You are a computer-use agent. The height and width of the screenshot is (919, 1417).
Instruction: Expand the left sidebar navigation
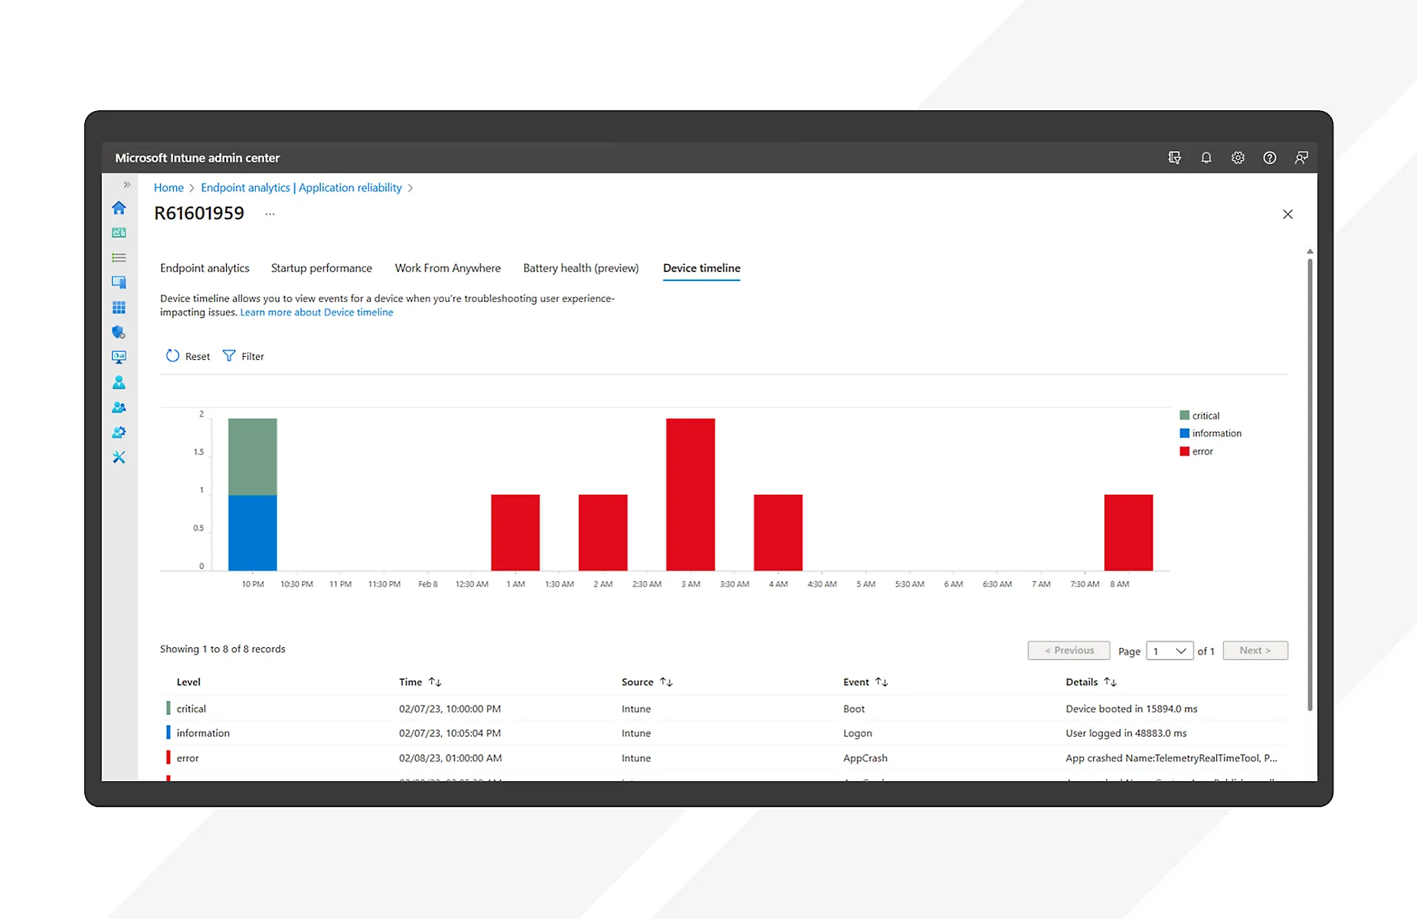pyautogui.click(x=127, y=185)
